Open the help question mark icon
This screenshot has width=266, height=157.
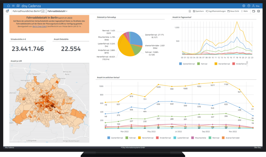(249, 6)
